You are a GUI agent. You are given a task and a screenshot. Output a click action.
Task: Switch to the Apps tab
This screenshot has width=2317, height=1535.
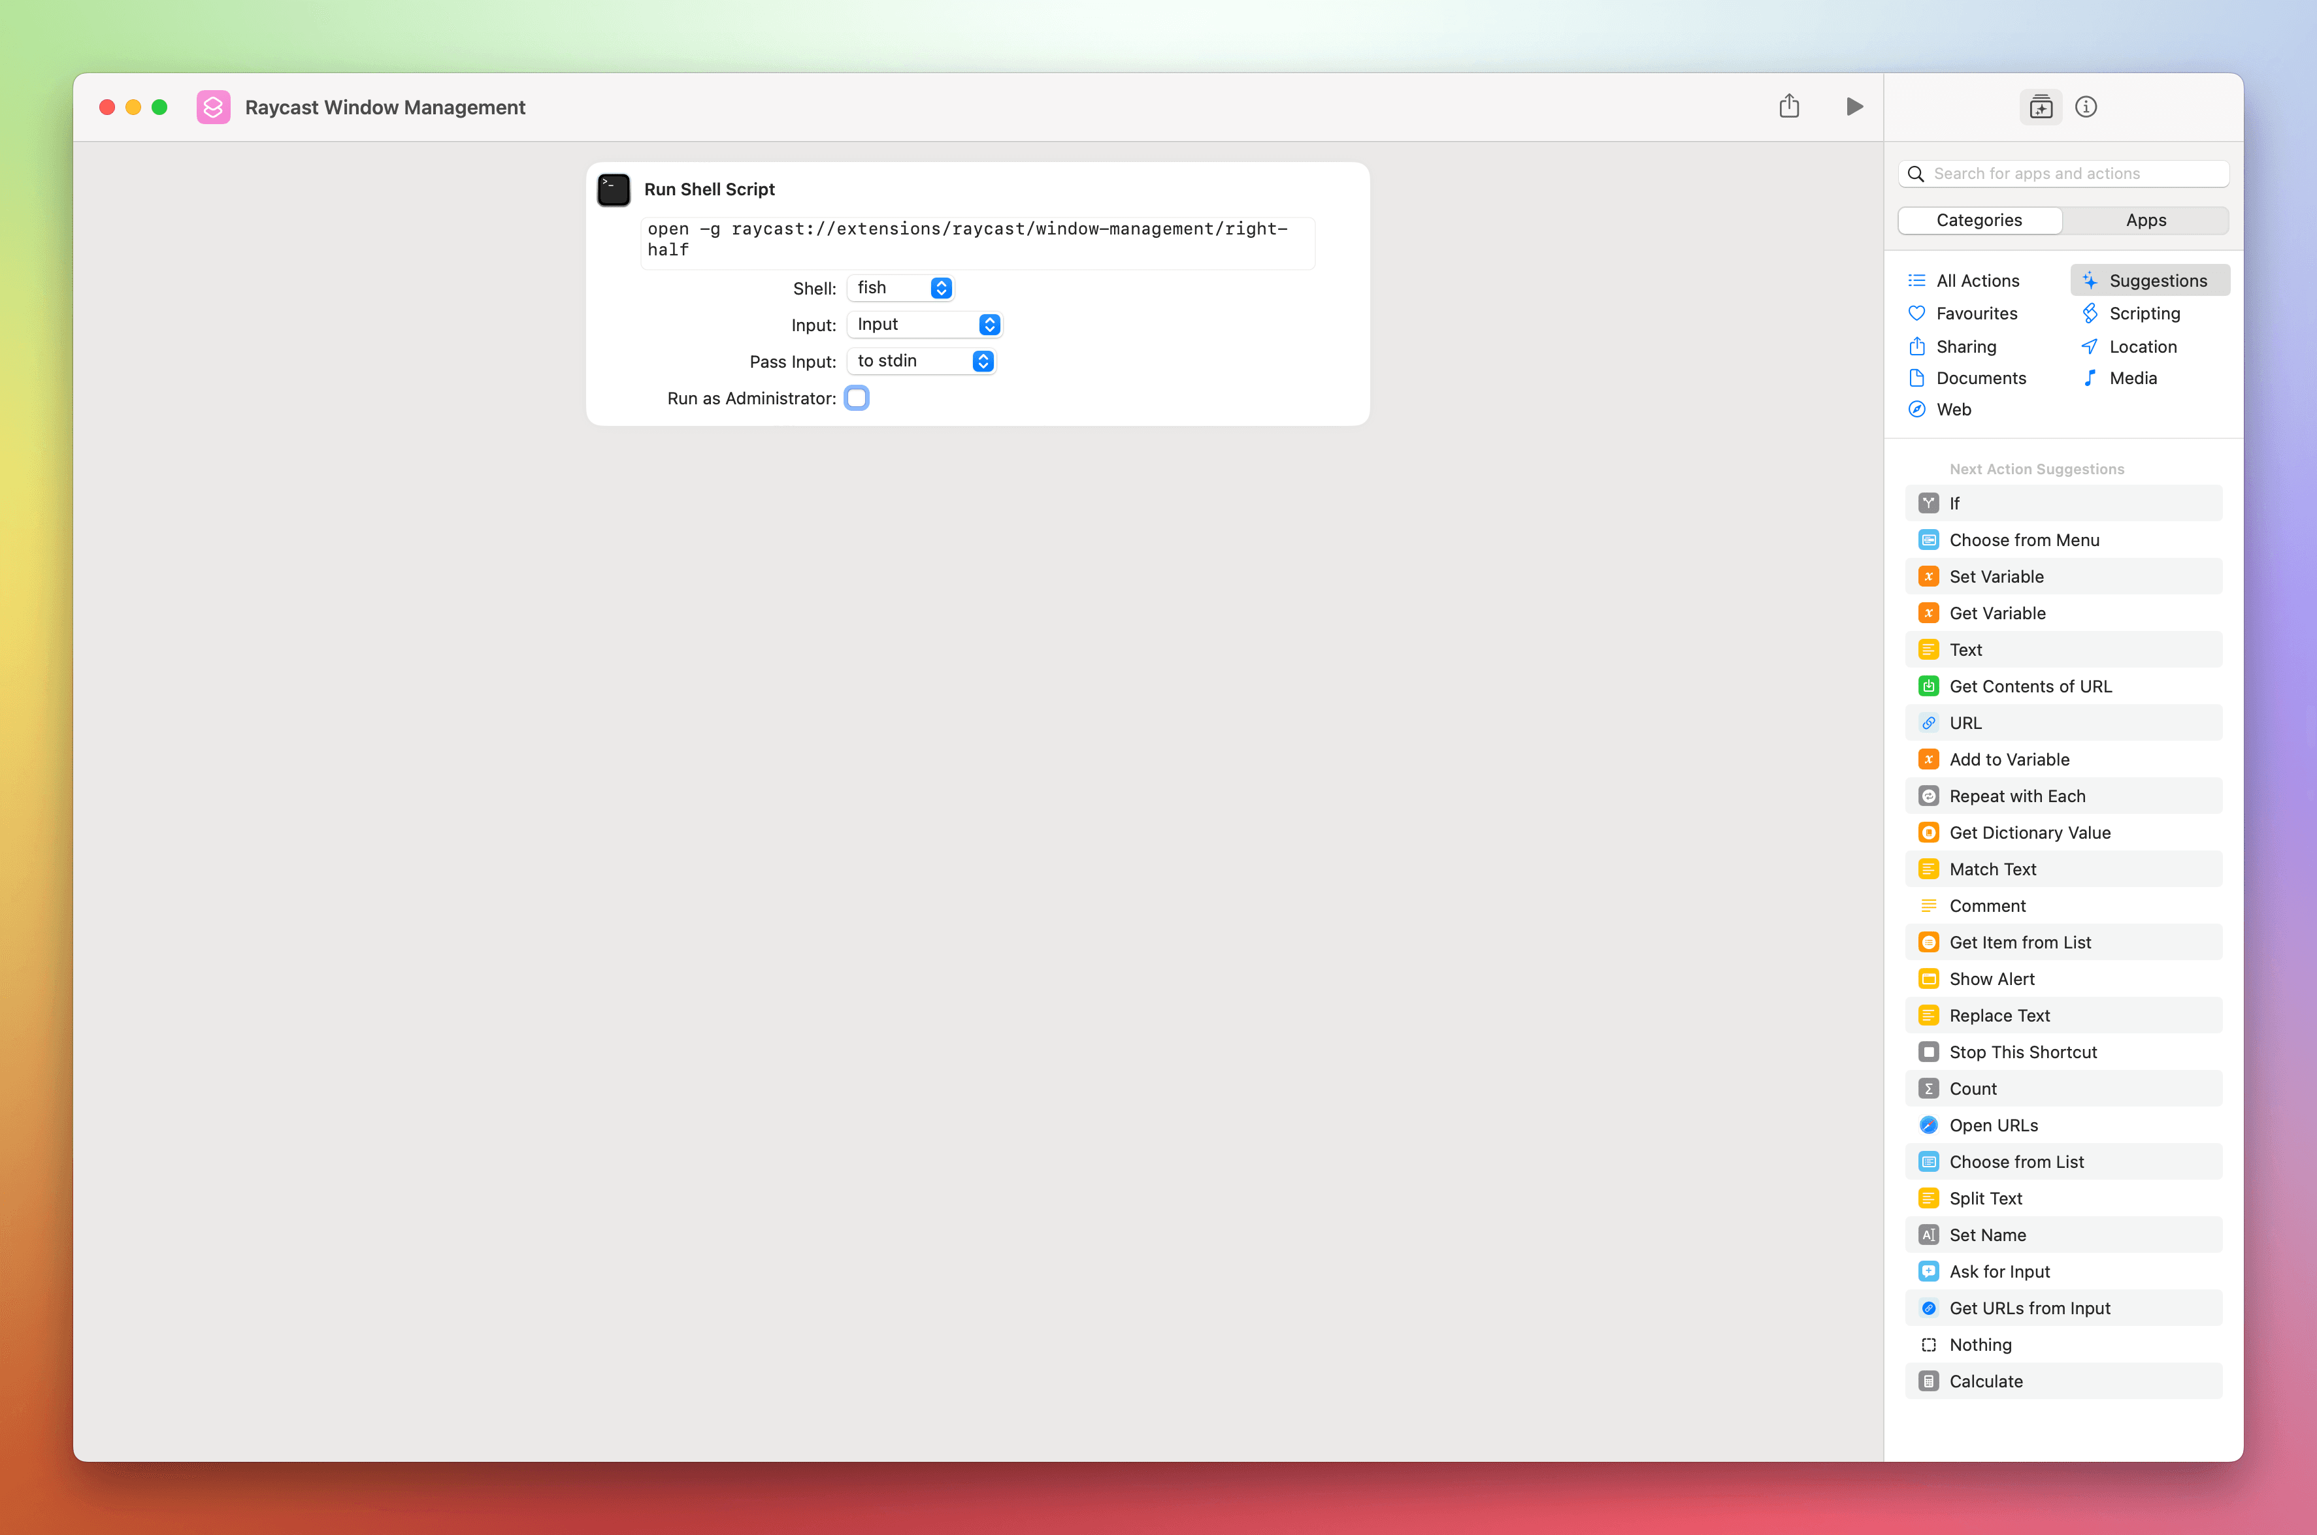2146,220
